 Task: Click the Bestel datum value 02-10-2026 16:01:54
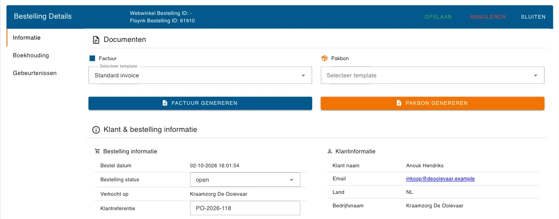coord(215,166)
